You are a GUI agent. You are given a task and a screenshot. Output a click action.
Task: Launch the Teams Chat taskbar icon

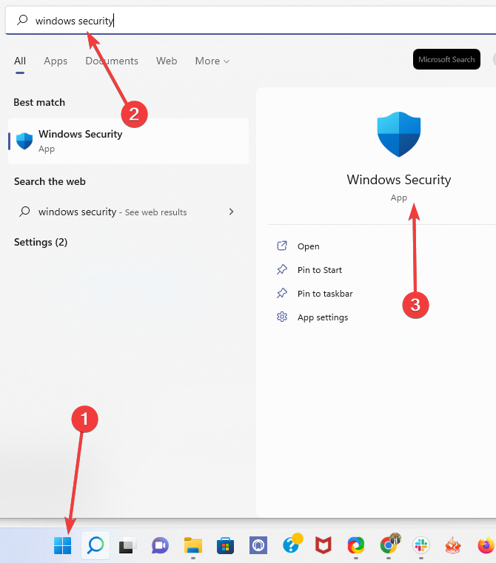pyautogui.click(x=161, y=546)
